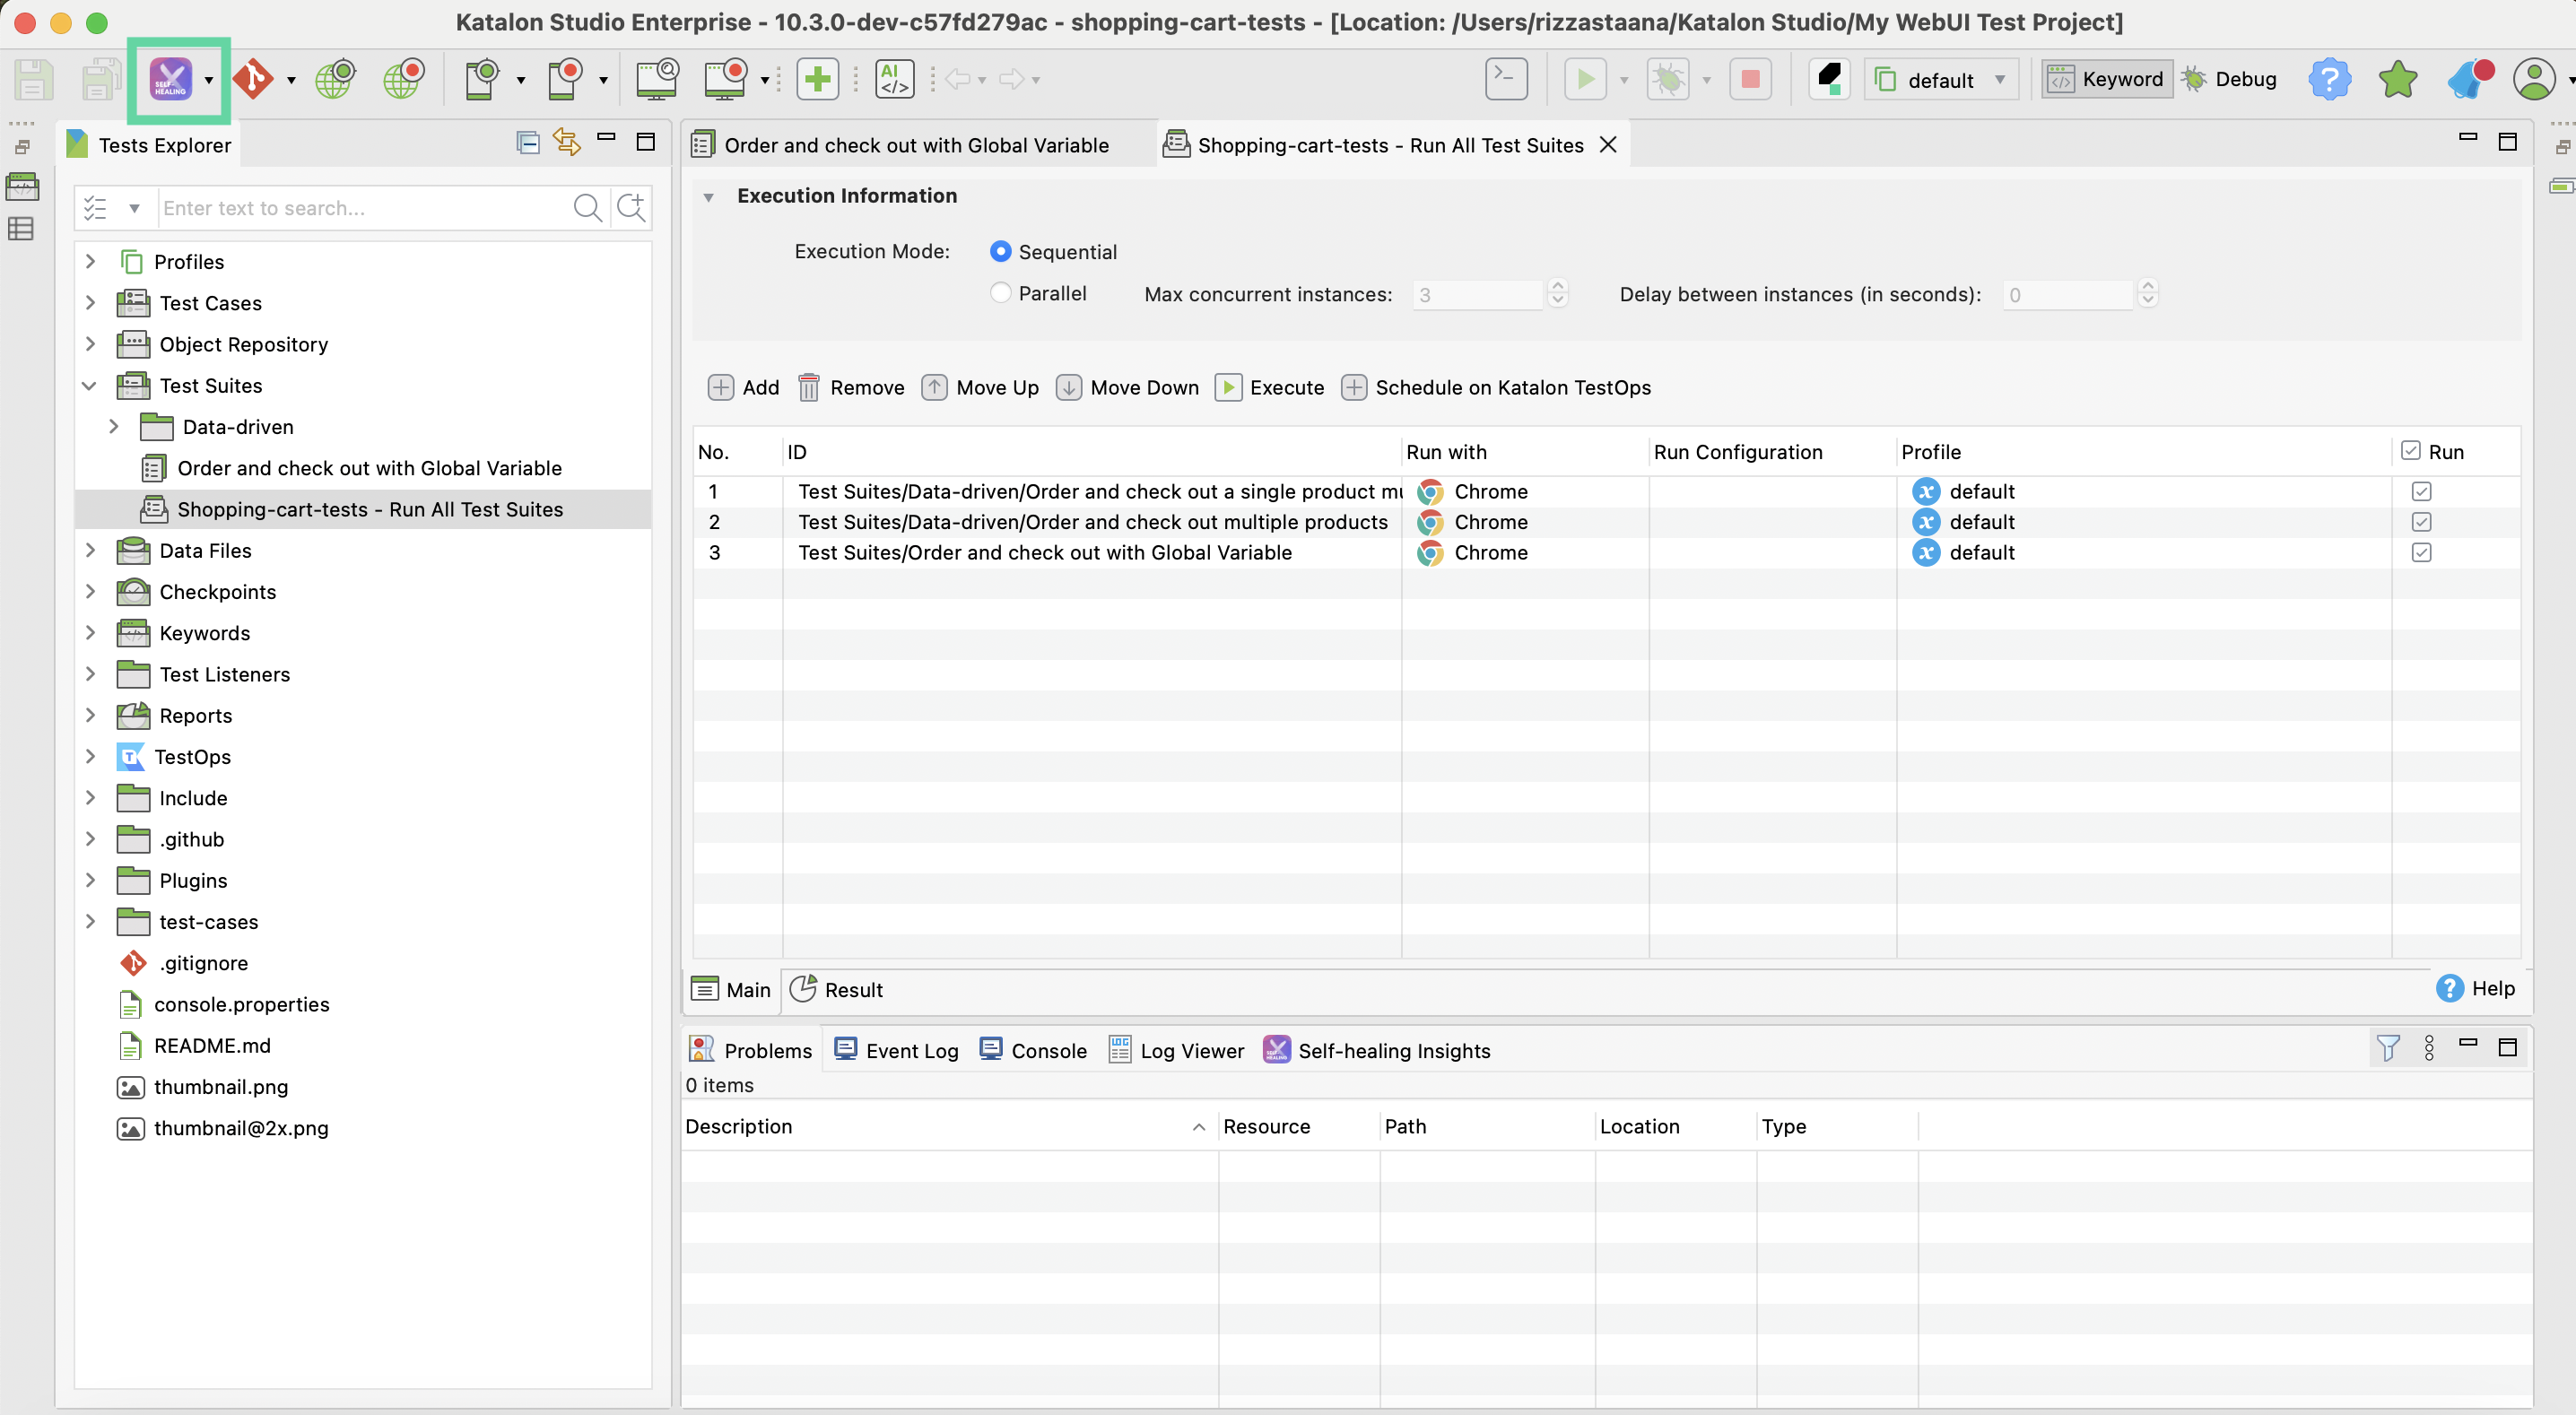This screenshot has width=2576, height=1415.
Task: Collapse the Test Suites node
Action: click(x=90, y=386)
